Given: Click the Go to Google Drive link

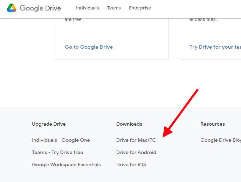Looking at the screenshot, I should (x=89, y=47).
